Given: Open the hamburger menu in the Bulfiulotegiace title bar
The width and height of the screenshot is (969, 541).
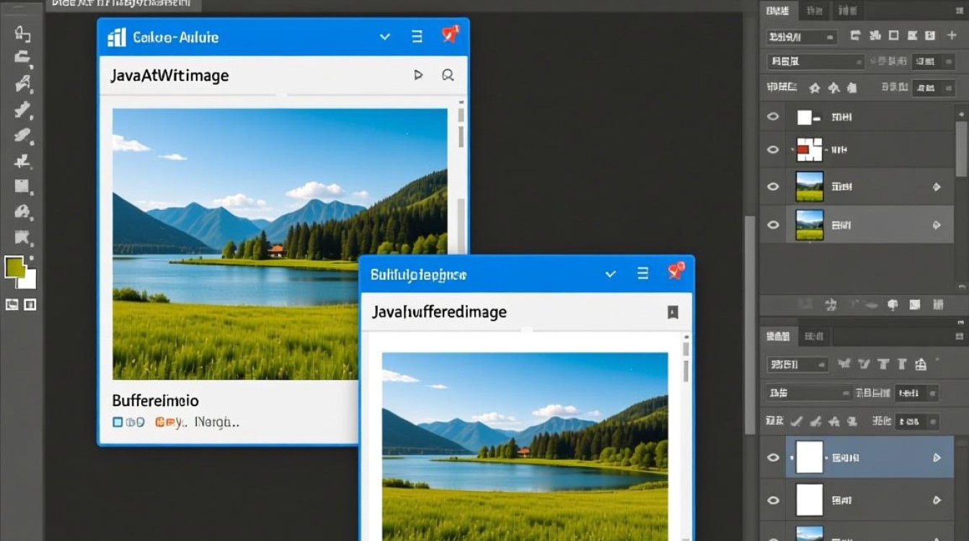Looking at the screenshot, I should [642, 274].
